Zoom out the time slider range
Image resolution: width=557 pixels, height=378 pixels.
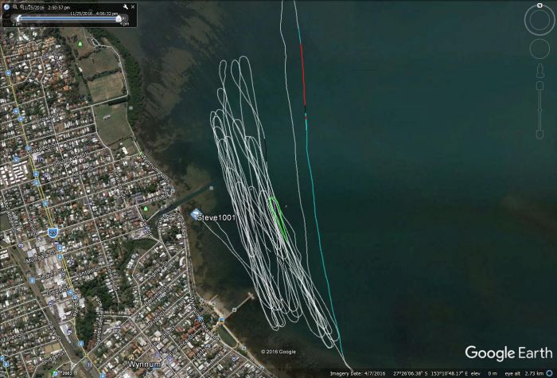click(15, 6)
